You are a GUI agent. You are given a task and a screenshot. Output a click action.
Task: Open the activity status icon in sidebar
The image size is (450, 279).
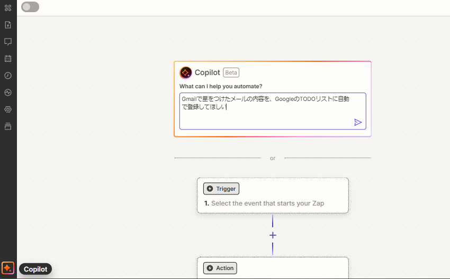tap(8, 92)
